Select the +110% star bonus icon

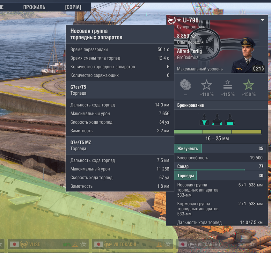click(x=207, y=85)
